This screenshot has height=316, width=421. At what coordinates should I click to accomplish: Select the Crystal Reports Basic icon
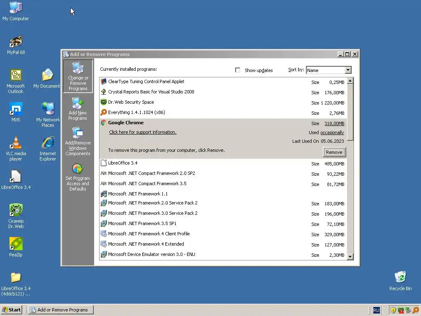103,92
